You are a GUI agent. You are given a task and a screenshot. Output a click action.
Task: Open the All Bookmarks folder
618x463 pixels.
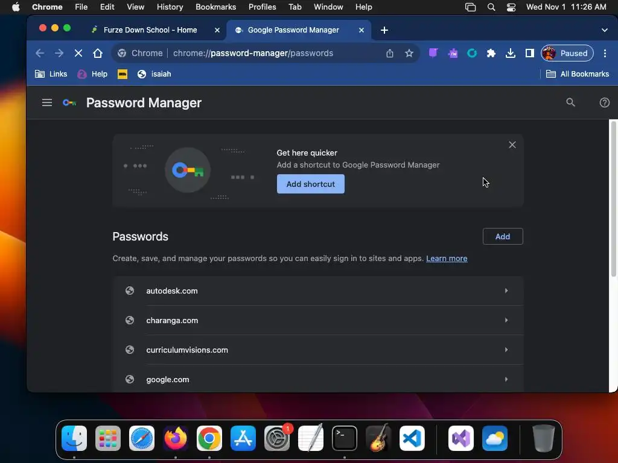tap(578, 74)
